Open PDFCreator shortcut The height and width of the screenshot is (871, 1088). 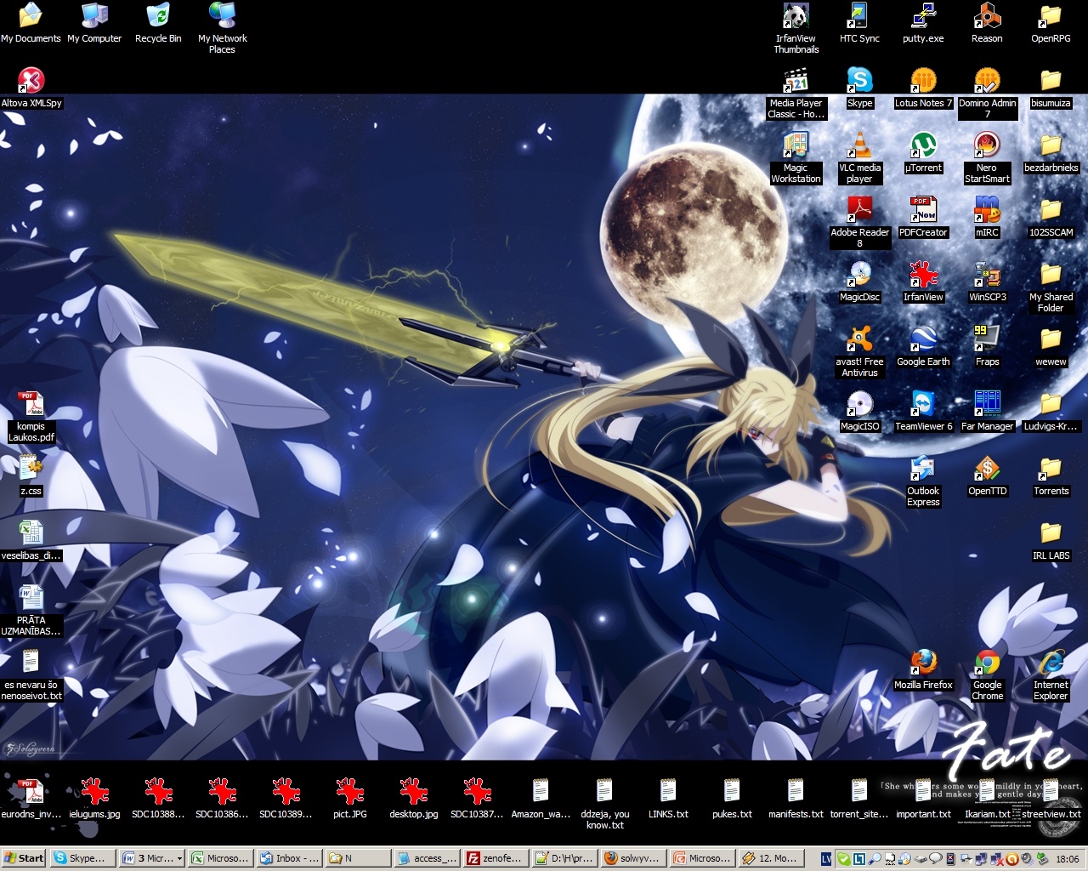pyautogui.click(x=923, y=217)
